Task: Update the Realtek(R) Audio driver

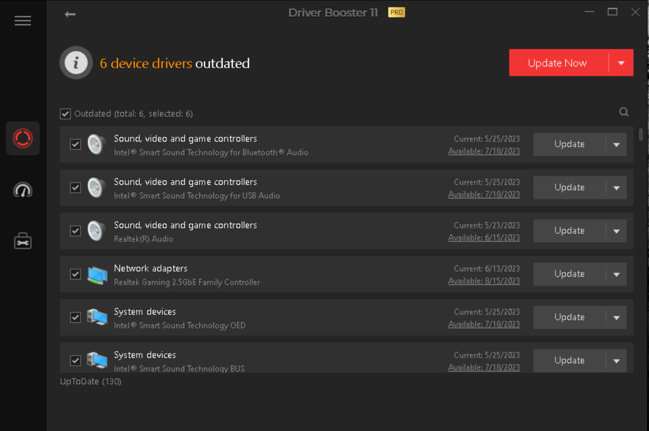Action: (x=570, y=231)
